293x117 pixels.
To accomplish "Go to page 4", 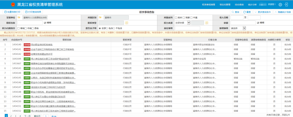I will 20,116.
